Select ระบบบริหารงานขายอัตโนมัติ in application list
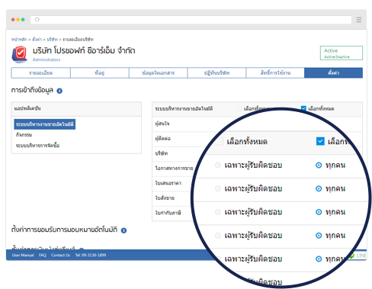The height and width of the screenshot is (289, 372). [45, 124]
